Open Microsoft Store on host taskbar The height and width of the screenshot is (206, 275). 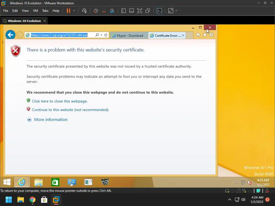44,200
